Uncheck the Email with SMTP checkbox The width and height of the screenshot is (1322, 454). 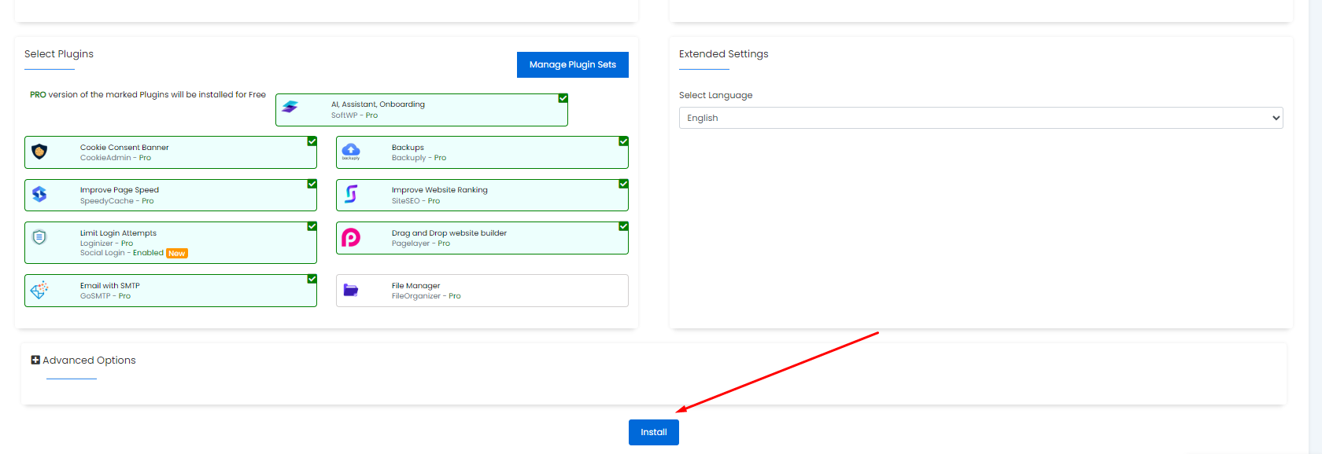tap(312, 279)
